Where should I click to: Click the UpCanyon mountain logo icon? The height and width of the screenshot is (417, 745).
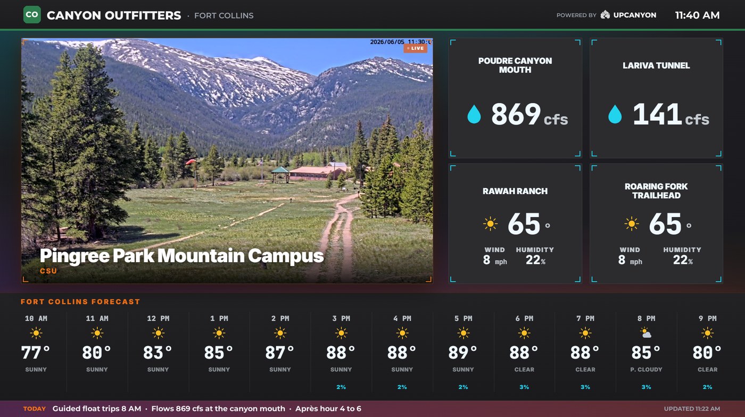tap(605, 15)
